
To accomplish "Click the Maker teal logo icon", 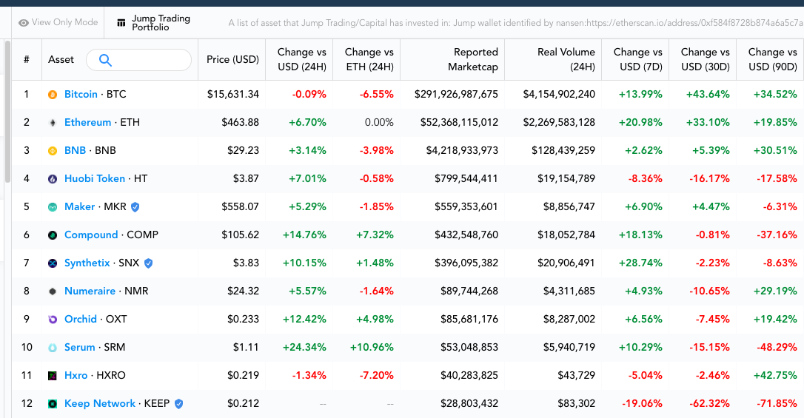I will [53, 207].
